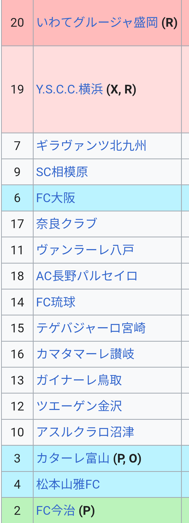The image size is (189, 523).
Task: Click the FC琉球 team link
Action: click(x=56, y=302)
